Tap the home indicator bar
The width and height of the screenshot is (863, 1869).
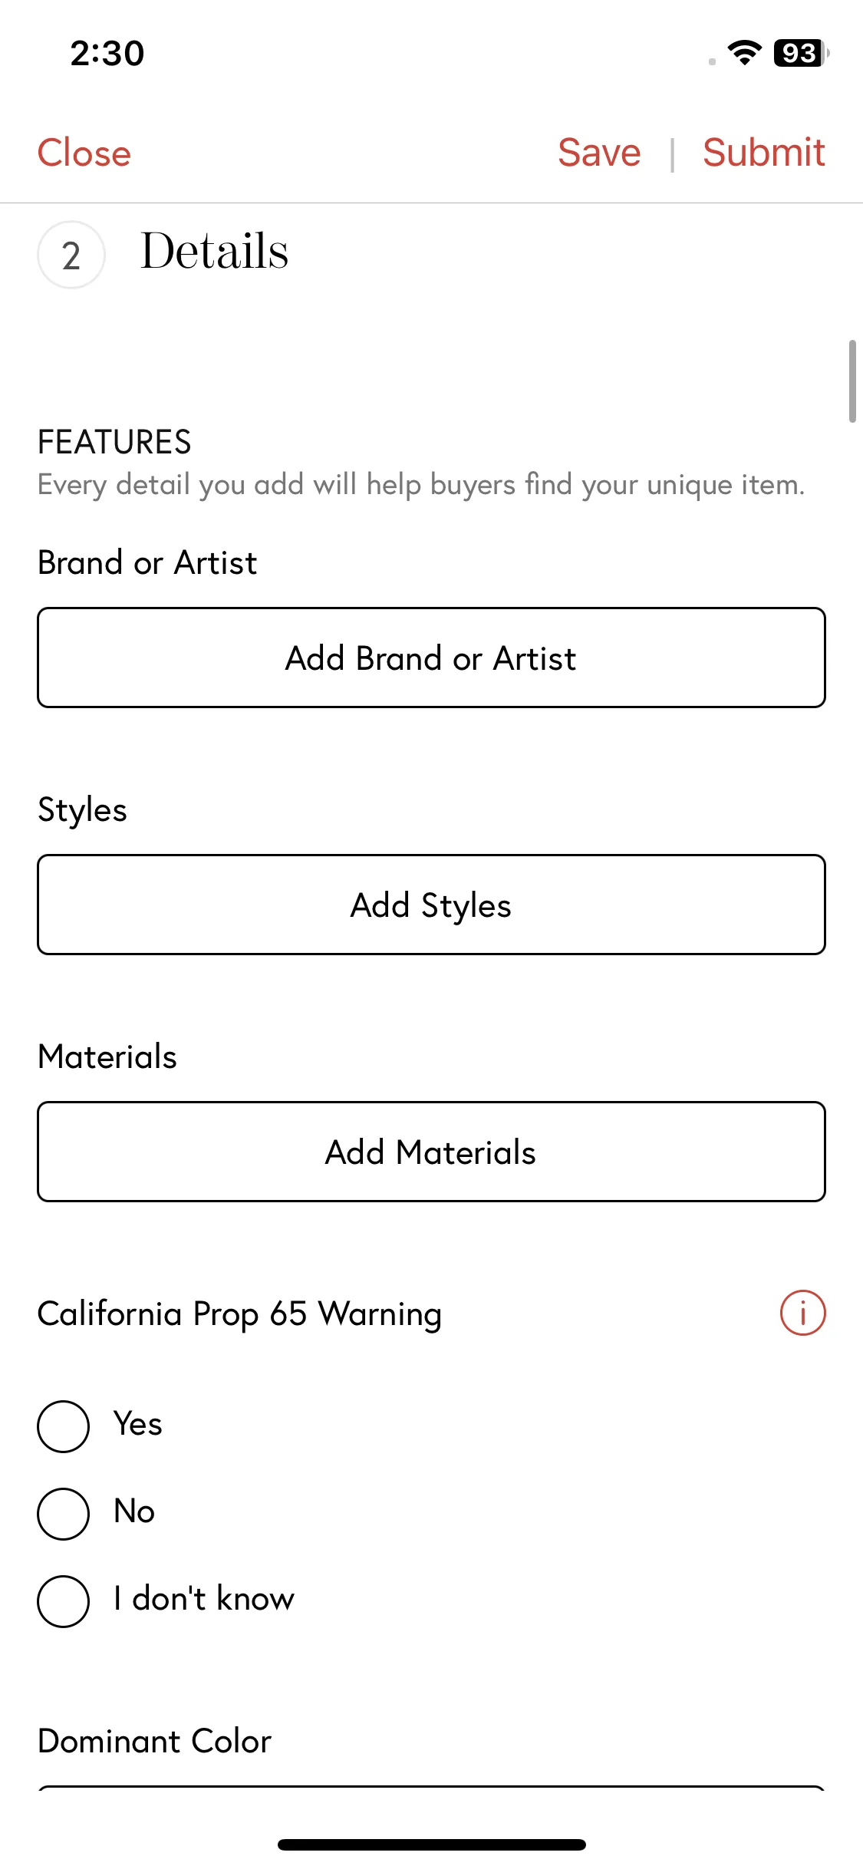coord(432,1844)
